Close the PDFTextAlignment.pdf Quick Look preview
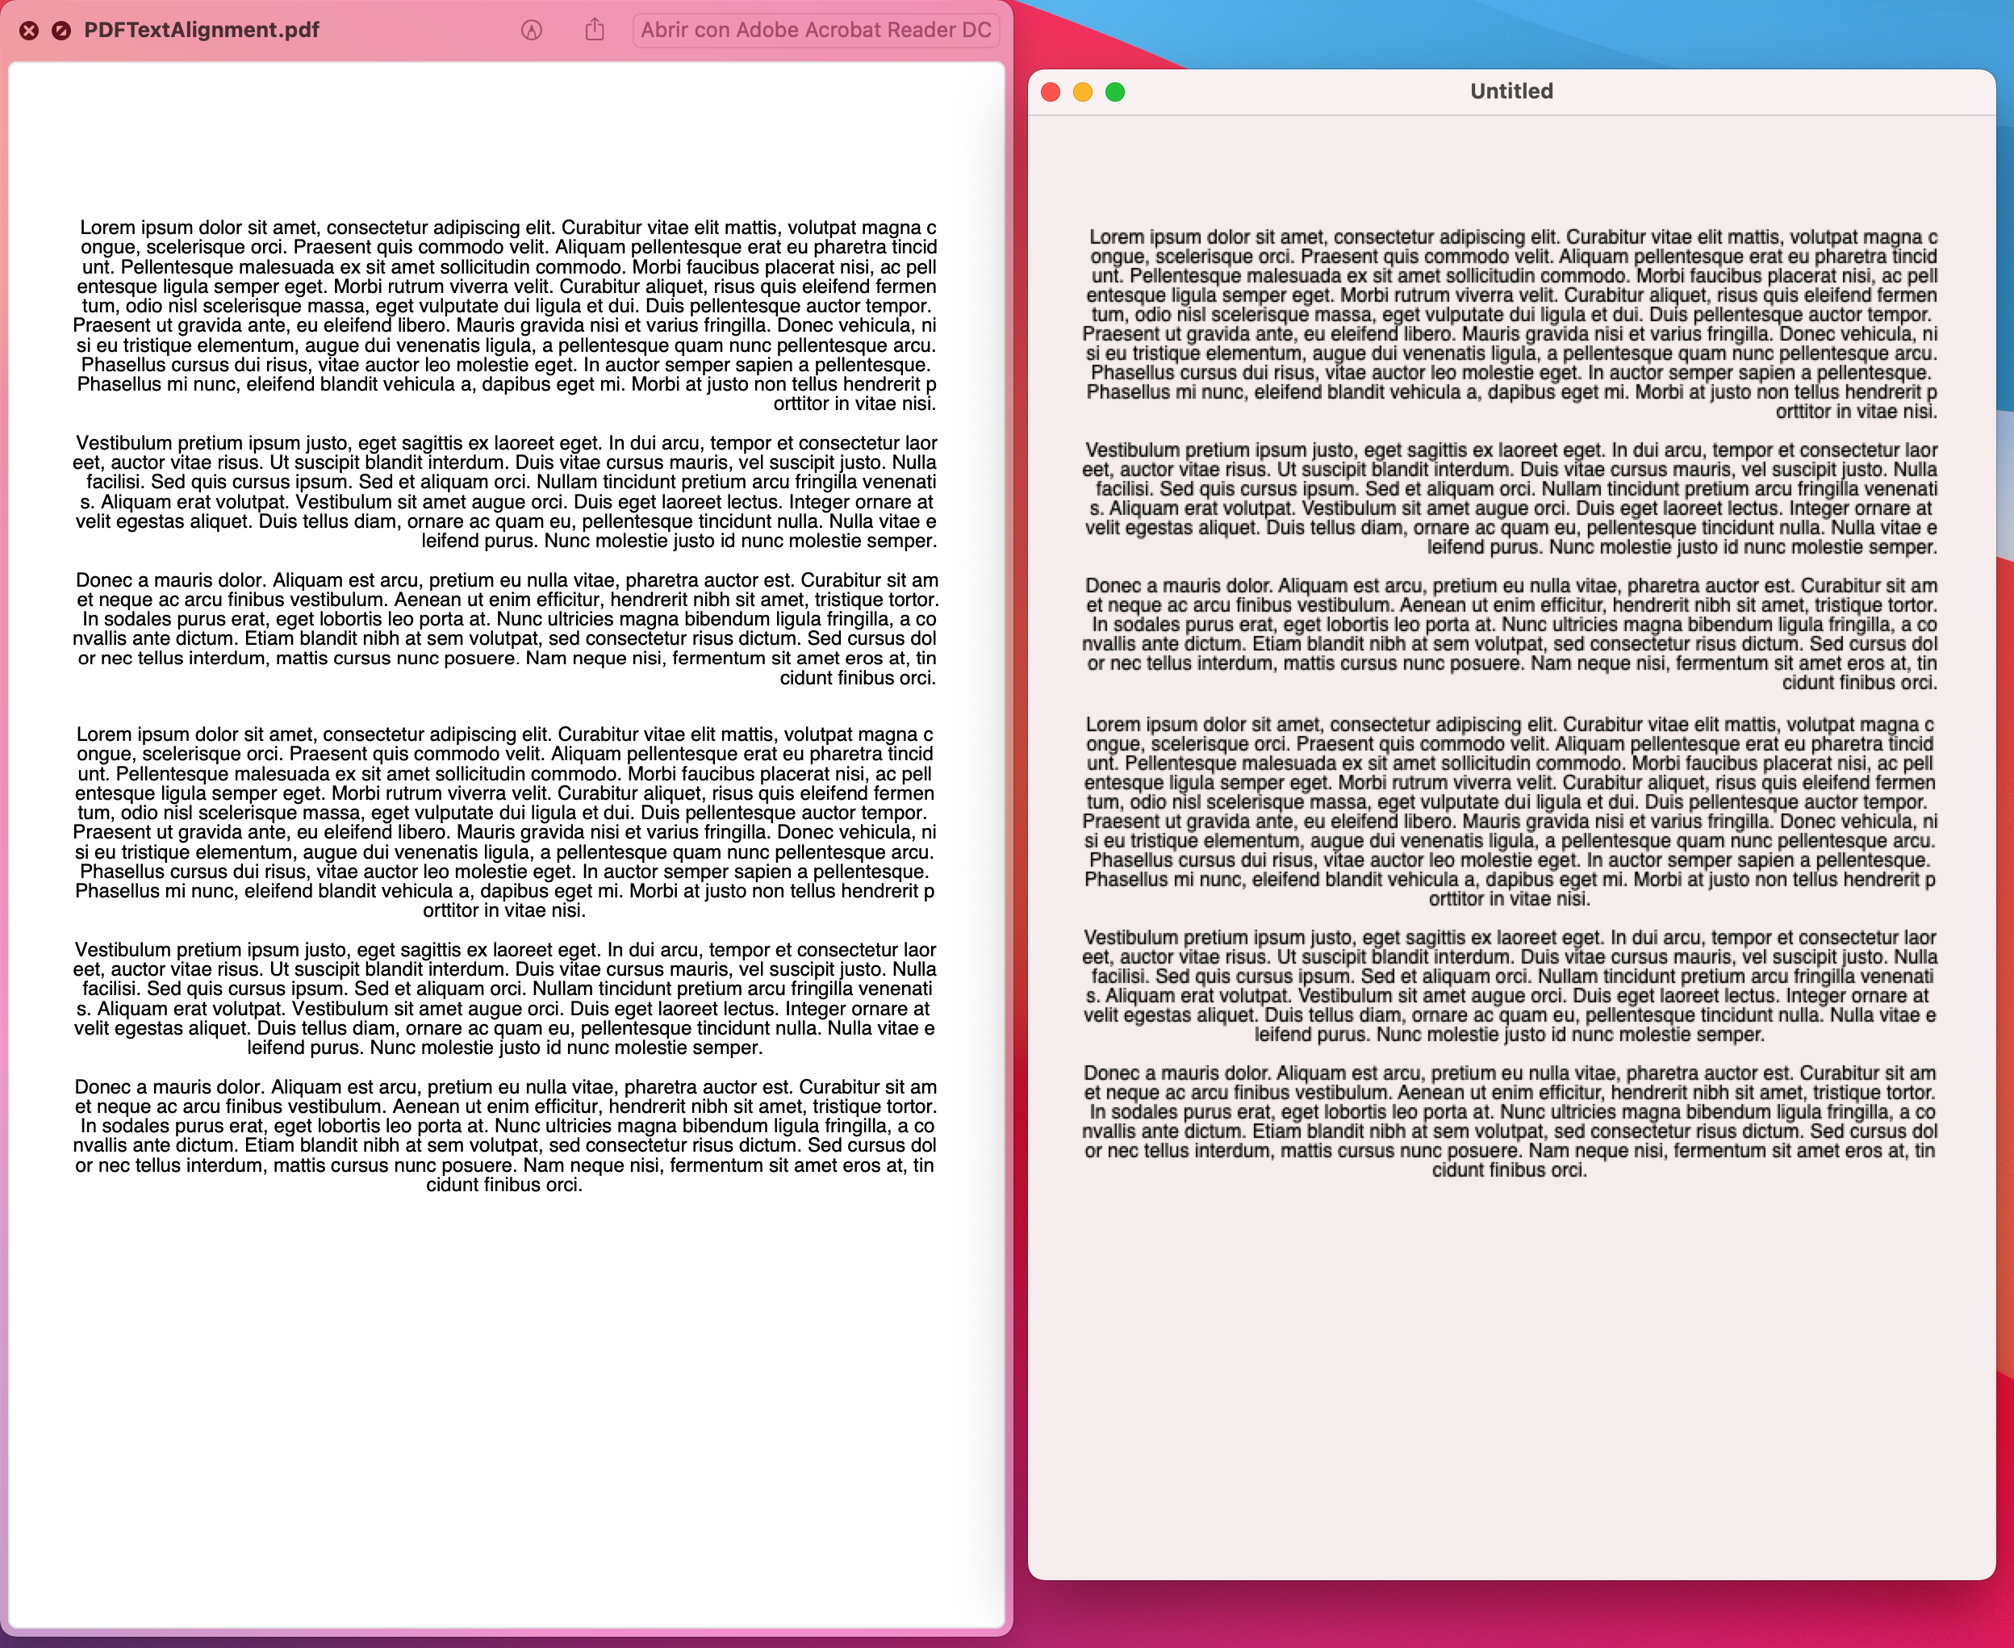The height and width of the screenshot is (1648, 2014). coord(29,31)
